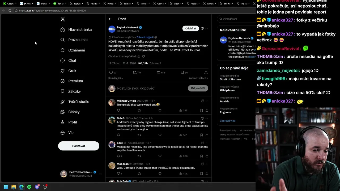Viewport: 340px width, 191px height.
Task: Open File Explorer from taskbar
Action: pyautogui.click(x=14, y=187)
